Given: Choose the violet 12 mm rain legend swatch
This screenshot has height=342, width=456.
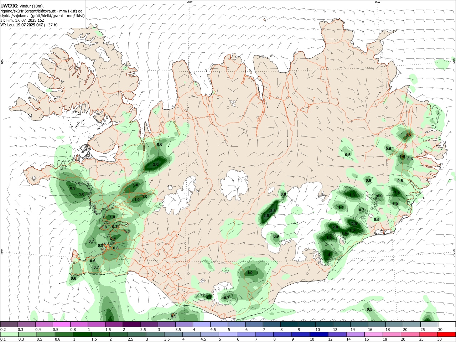Looking at the screenshot, I should click(337, 335).
